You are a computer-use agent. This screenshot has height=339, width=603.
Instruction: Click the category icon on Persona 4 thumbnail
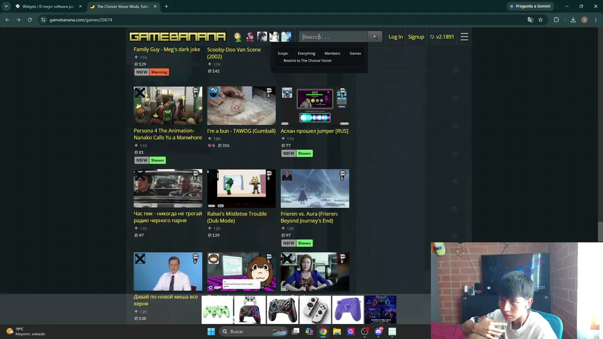point(196,92)
